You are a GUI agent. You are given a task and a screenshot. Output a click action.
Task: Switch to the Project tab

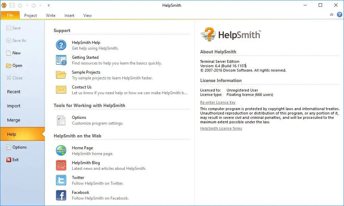(x=30, y=15)
